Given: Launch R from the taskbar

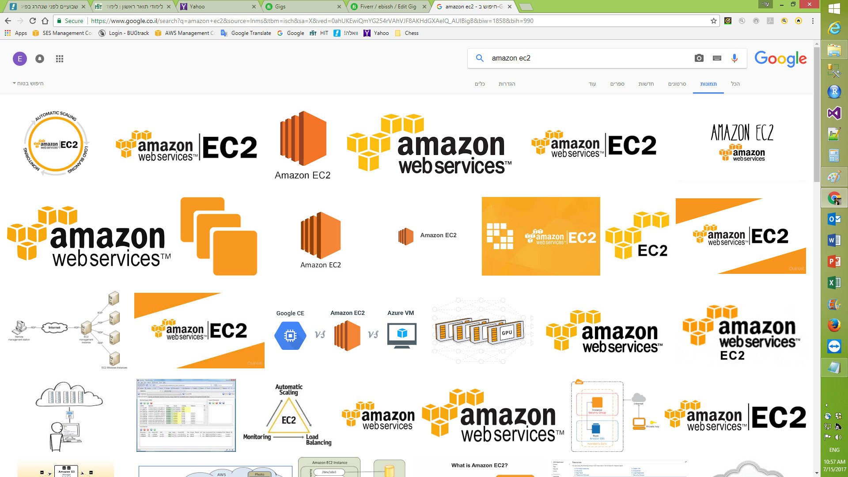Looking at the screenshot, I should coord(834,92).
